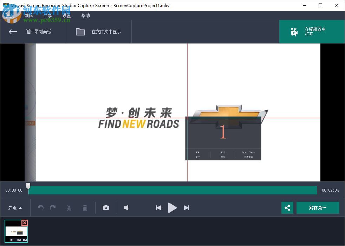Take a snapshot with the camera icon
The width and height of the screenshot is (345, 246).
pyautogui.click(x=106, y=208)
